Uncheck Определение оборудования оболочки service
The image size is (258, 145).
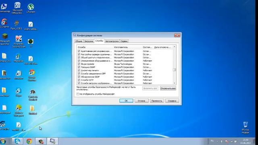tap(79, 61)
